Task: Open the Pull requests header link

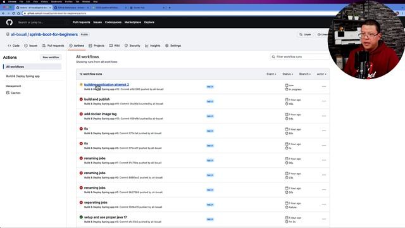Action: [x=82, y=22]
